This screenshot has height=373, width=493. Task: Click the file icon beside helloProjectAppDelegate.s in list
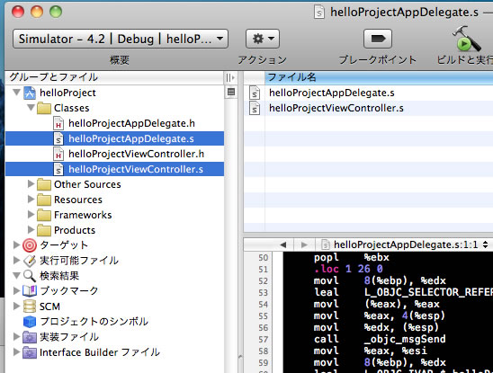click(255, 93)
